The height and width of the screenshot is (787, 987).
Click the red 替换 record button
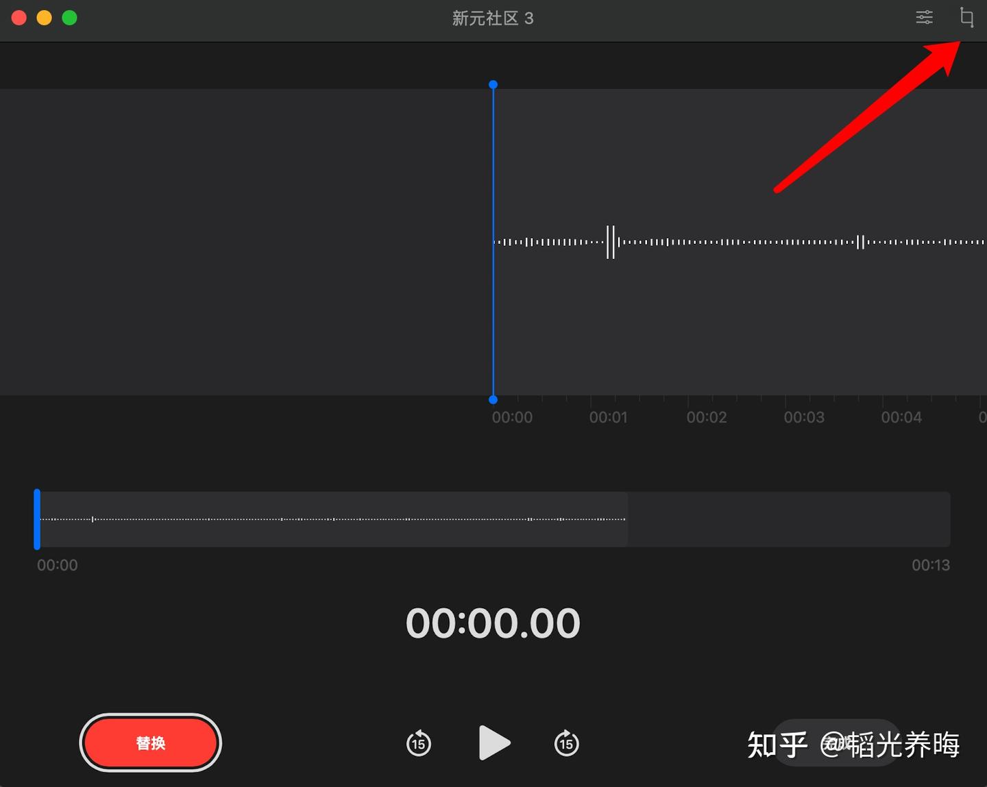click(150, 743)
